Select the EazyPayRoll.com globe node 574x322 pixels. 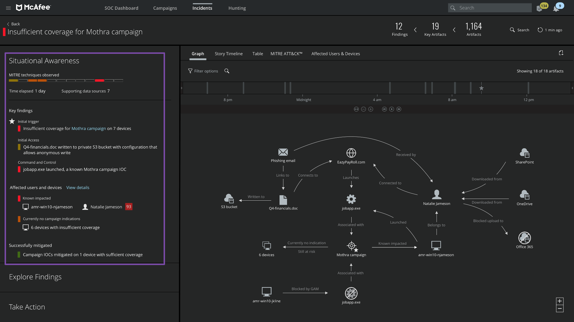351,153
